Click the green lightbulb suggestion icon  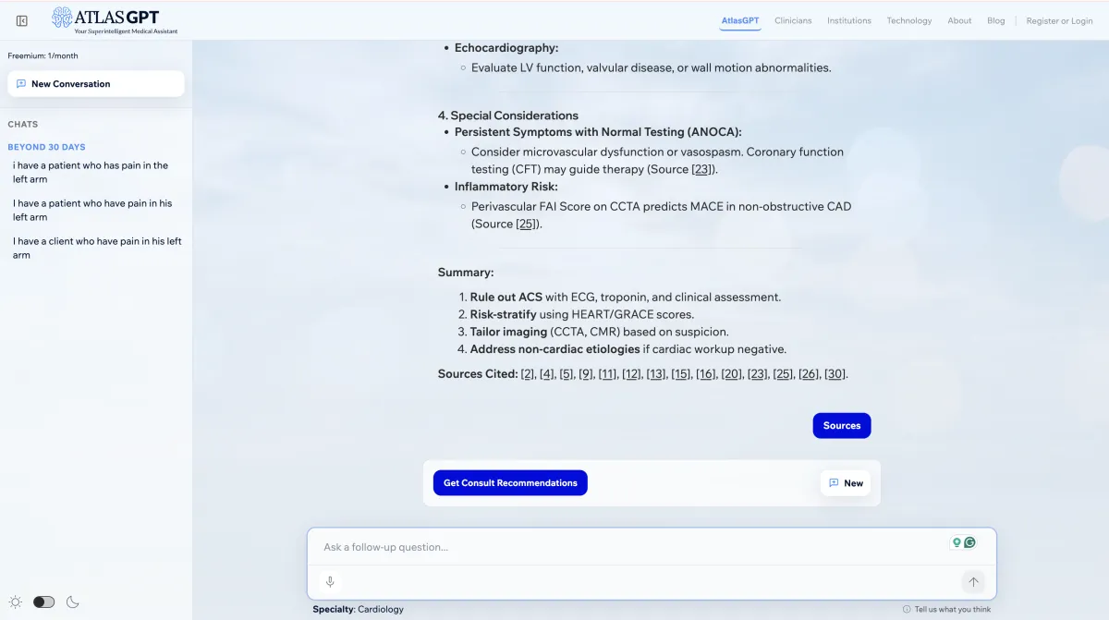[957, 542]
